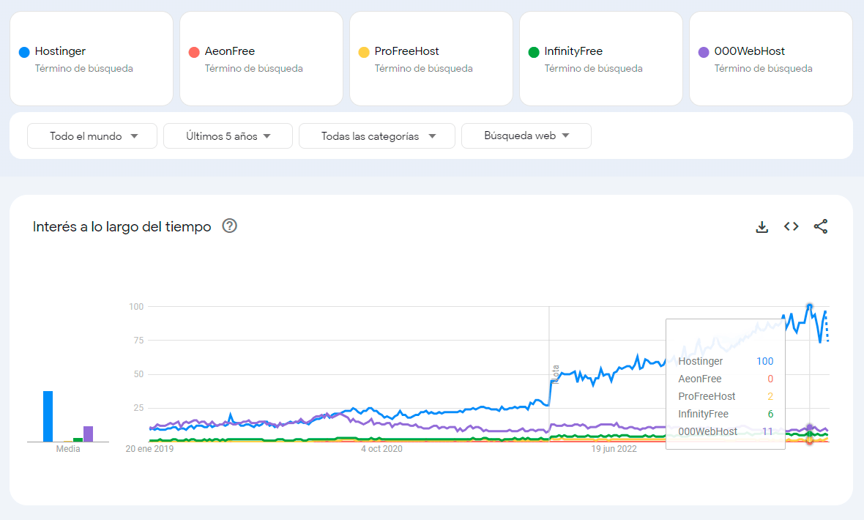Click the Hostinger 100 value in tooltip
This screenshot has width=864, height=520.
(765, 361)
